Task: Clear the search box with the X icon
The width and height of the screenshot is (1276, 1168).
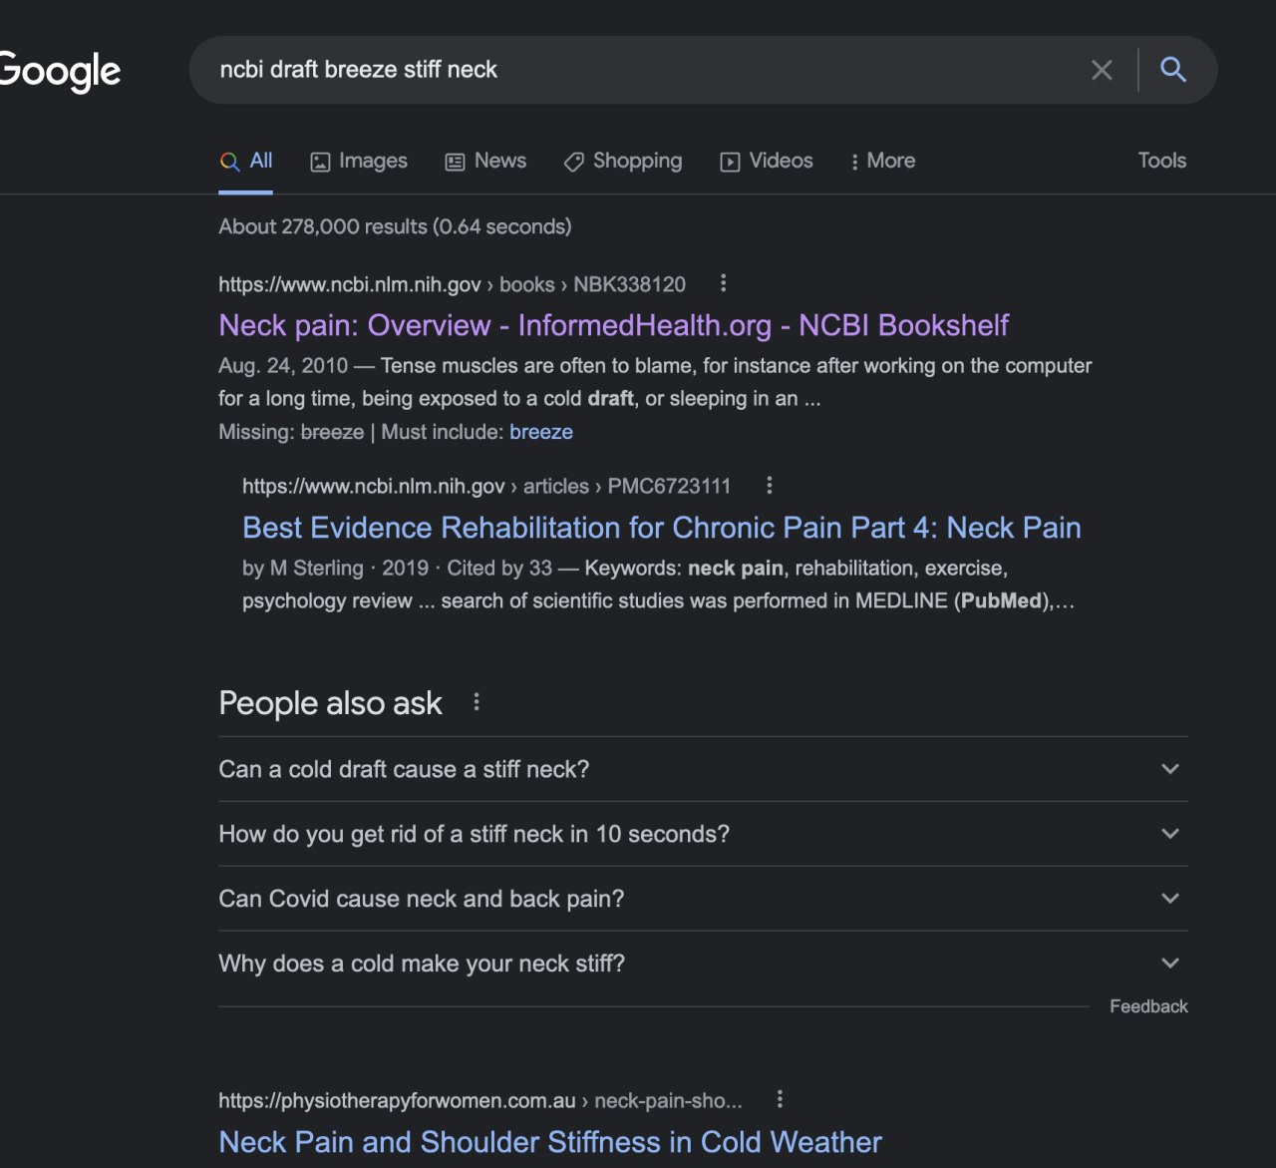Action: click(x=1102, y=70)
